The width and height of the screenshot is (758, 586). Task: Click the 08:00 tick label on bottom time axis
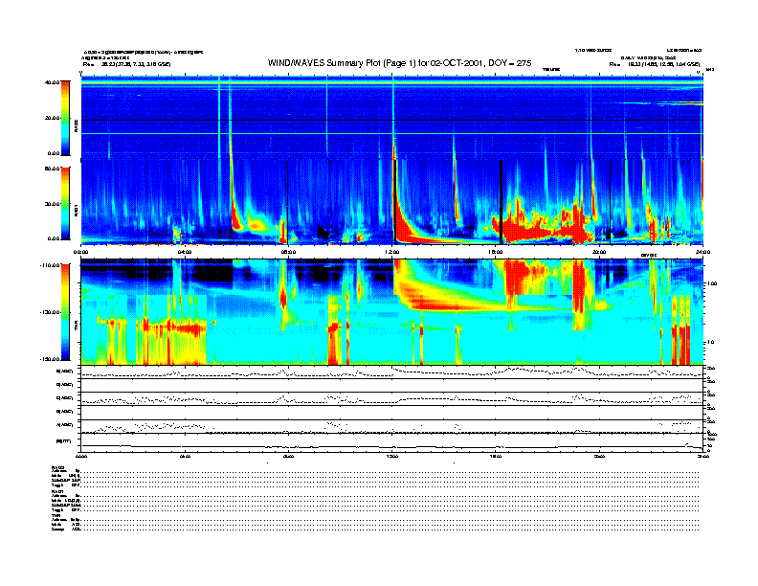[288, 456]
